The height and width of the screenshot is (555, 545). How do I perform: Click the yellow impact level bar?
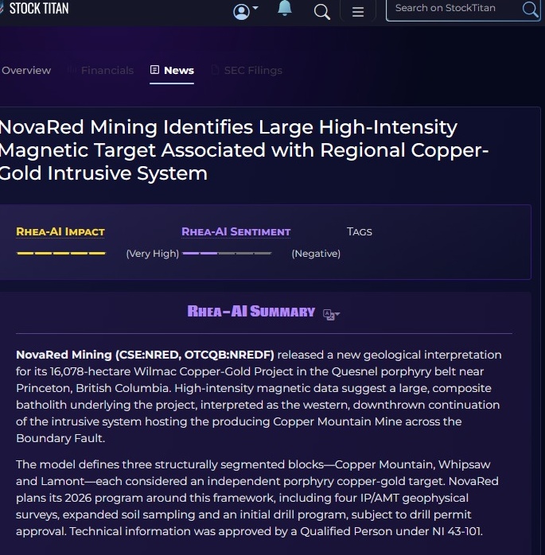coord(61,253)
